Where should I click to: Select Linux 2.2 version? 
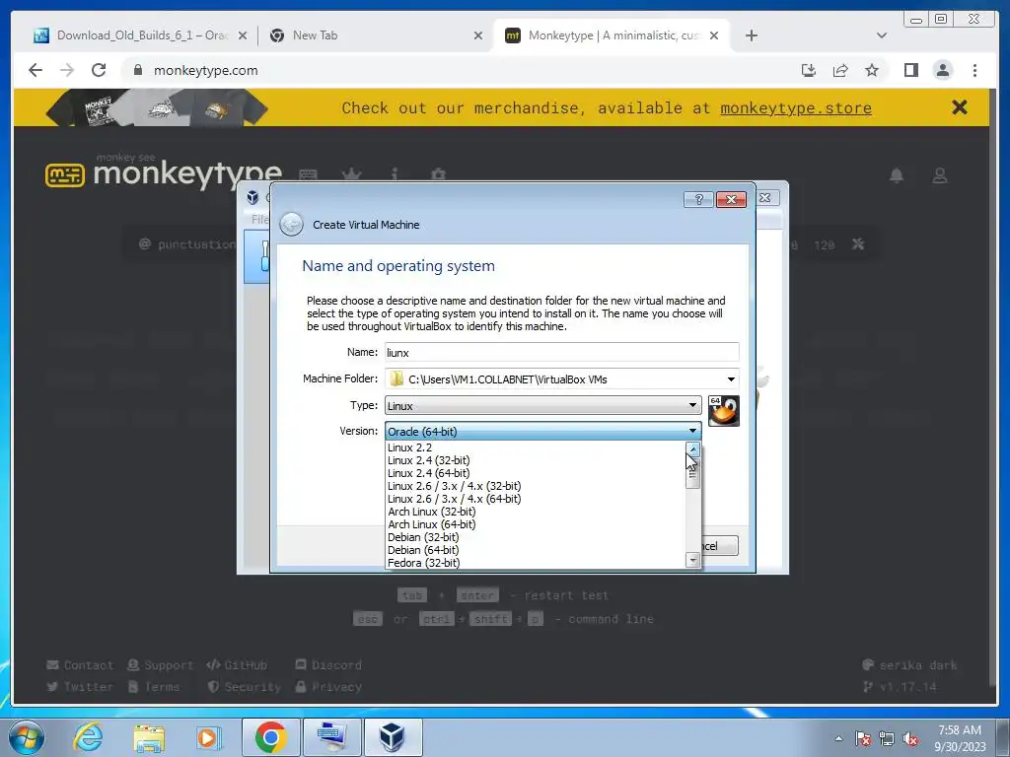[536, 447]
